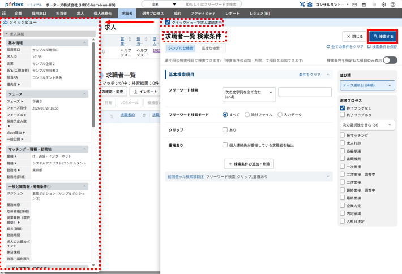Select the 添付ファイル radio button
This screenshot has width=402, height=274.
click(x=247, y=115)
